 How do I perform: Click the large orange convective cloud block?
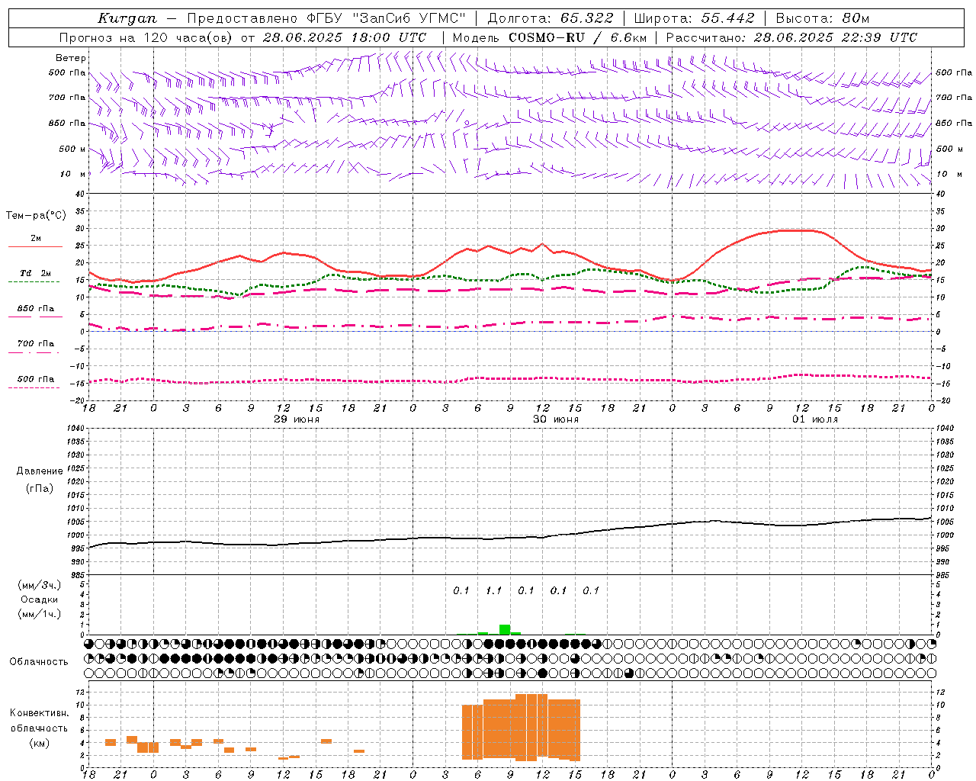pyautogui.click(x=522, y=728)
